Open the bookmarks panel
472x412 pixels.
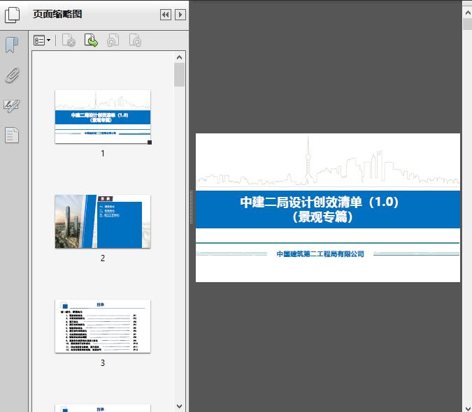click(12, 45)
